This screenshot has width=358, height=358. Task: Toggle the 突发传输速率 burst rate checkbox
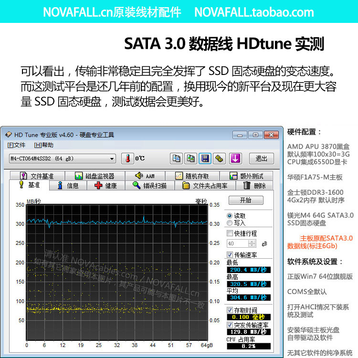[x=230, y=325]
